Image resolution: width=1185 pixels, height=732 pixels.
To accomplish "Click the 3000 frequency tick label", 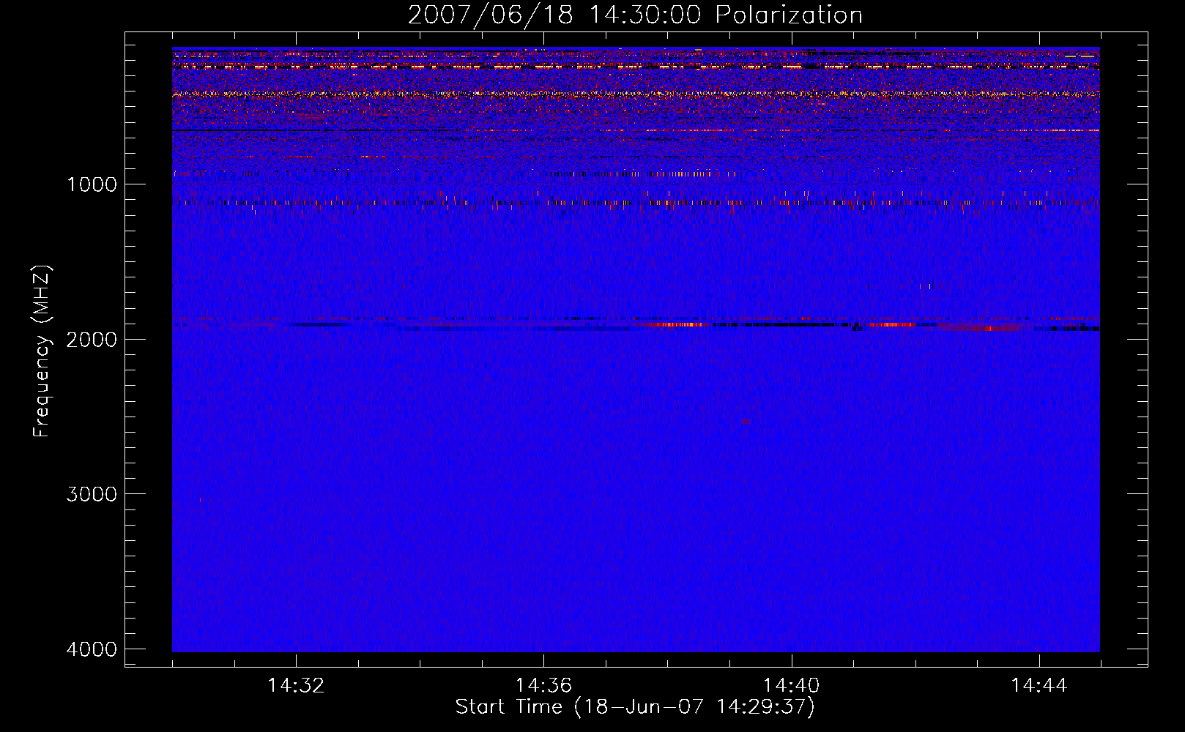I will click(x=92, y=493).
